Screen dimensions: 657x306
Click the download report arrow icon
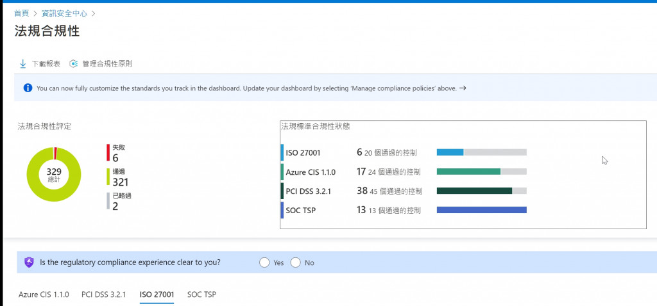point(22,64)
